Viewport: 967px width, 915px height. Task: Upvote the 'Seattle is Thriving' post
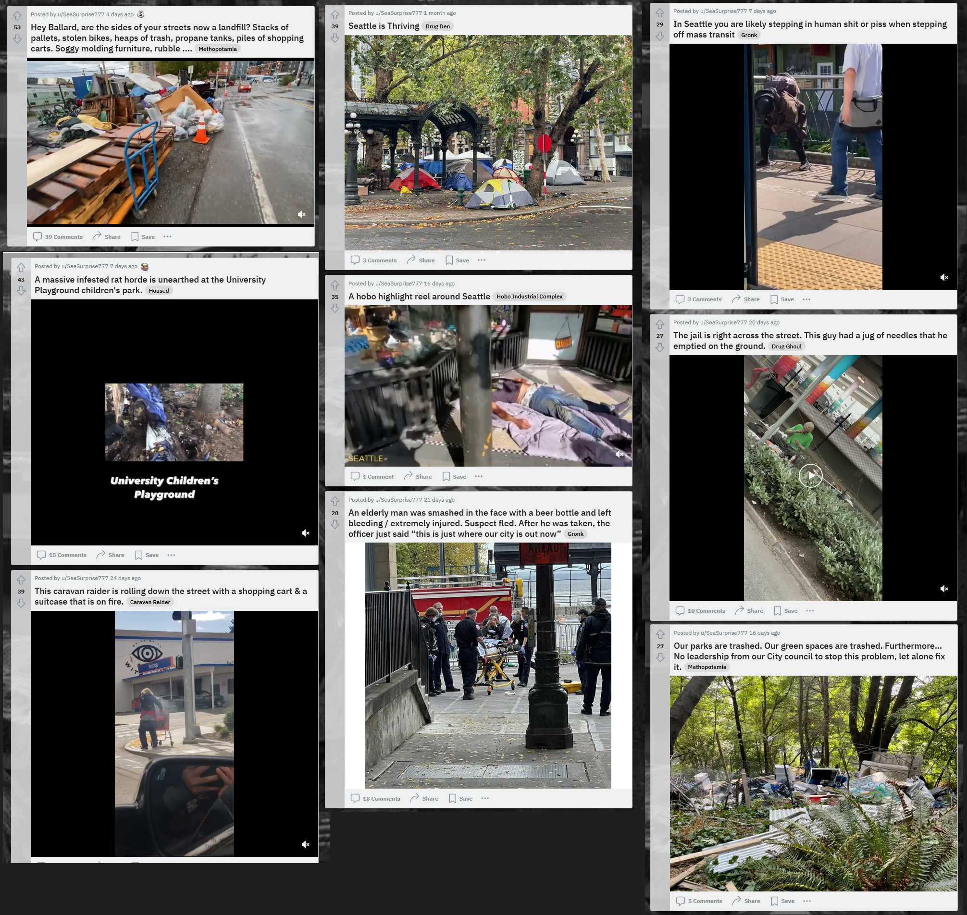pyautogui.click(x=335, y=14)
